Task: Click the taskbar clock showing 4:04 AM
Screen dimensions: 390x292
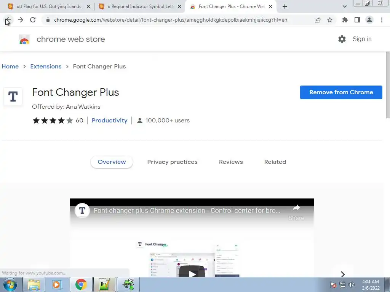Action: point(371,285)
